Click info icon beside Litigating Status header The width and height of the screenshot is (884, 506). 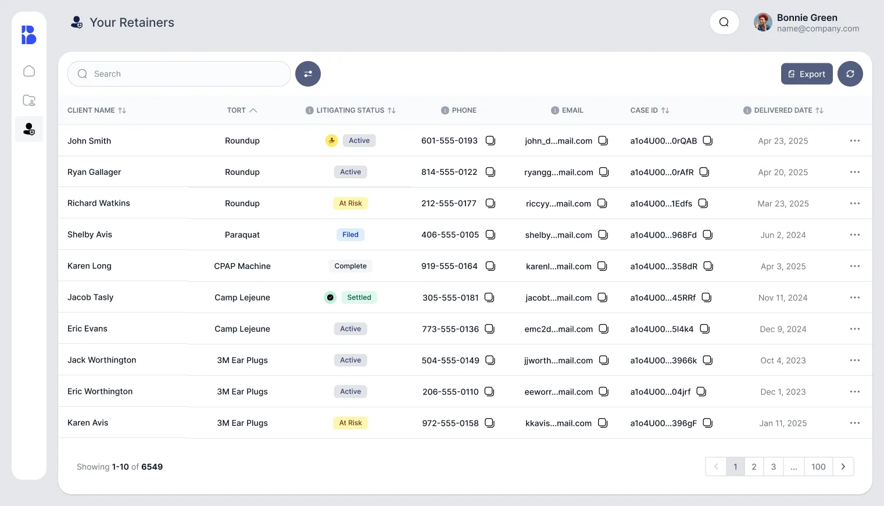310,110
